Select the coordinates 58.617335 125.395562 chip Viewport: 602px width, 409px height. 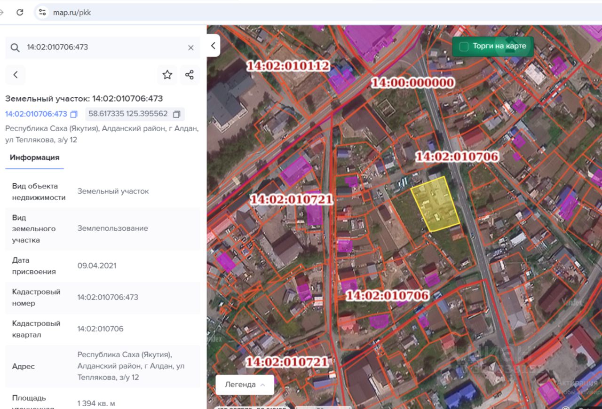click(135, 114)
